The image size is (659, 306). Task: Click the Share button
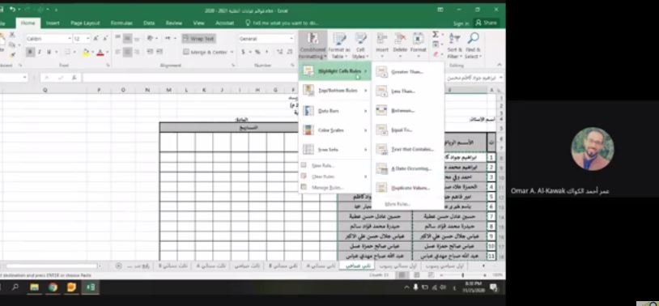coord(487,23)
